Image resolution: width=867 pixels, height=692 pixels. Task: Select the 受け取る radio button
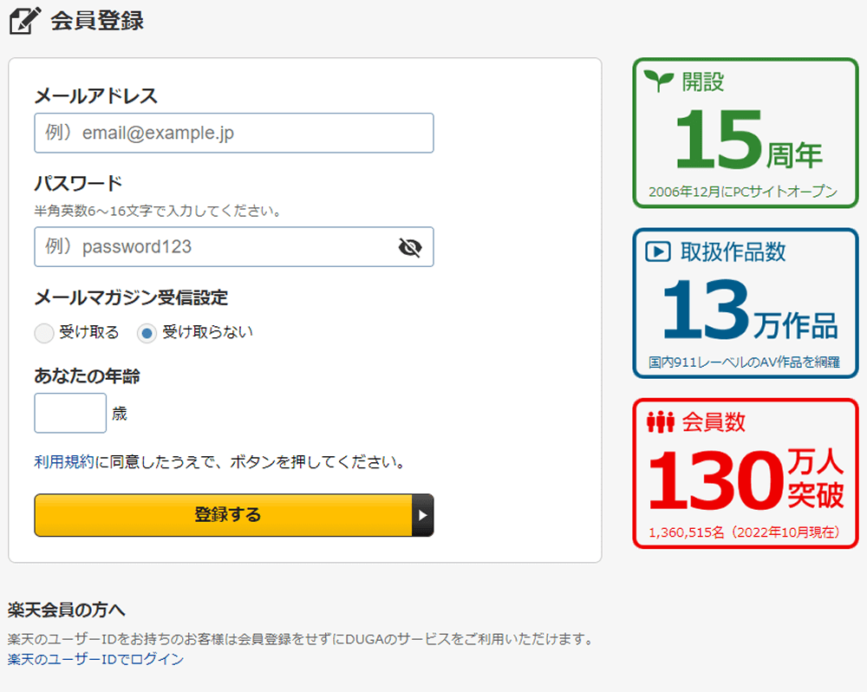point(43,332)
